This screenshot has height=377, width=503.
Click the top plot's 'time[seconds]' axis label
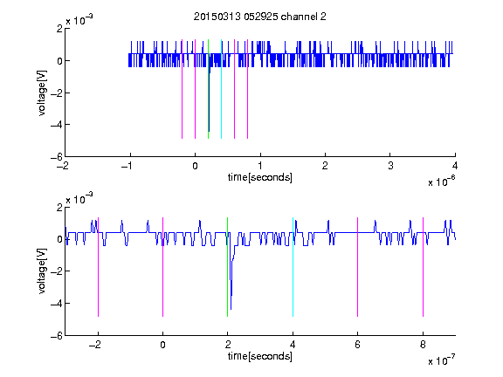pyautogui.click(x=260, y=177)
